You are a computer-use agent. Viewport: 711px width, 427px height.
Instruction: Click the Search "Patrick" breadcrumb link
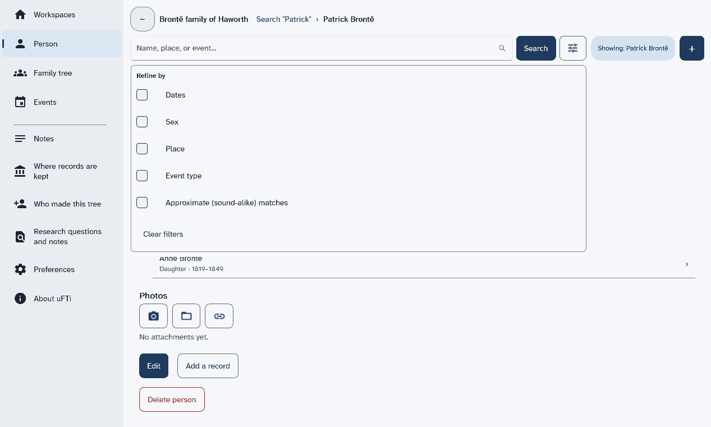[x=283, y=19]
